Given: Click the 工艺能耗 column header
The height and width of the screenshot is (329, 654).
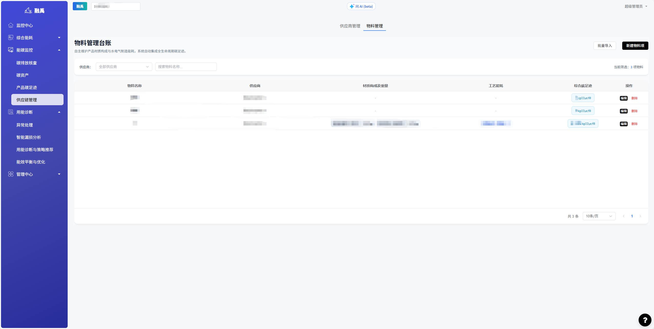Looking at the screenshot, I should (496, 86).
